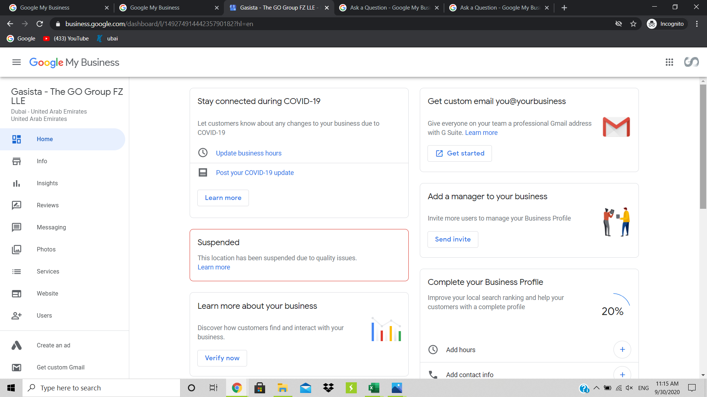The image size is (707, 397).
Task: Expand Add hours with plus button
Action: (622, 350)
